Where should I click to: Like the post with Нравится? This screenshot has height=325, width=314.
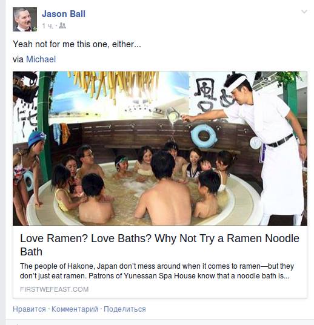click(29, 309)
